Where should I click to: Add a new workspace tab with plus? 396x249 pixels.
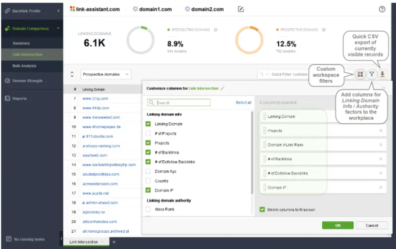click(114, 242)
